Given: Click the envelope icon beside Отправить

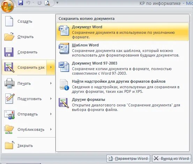Looking at the screenshot, I should [x=9, y=114].
